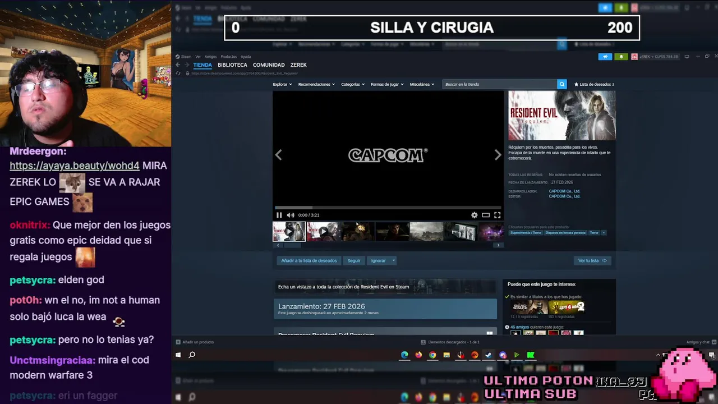Open the ayaya.beauty link in chat
This screenshot has width=718, height=404.
(x=75, y=166)
